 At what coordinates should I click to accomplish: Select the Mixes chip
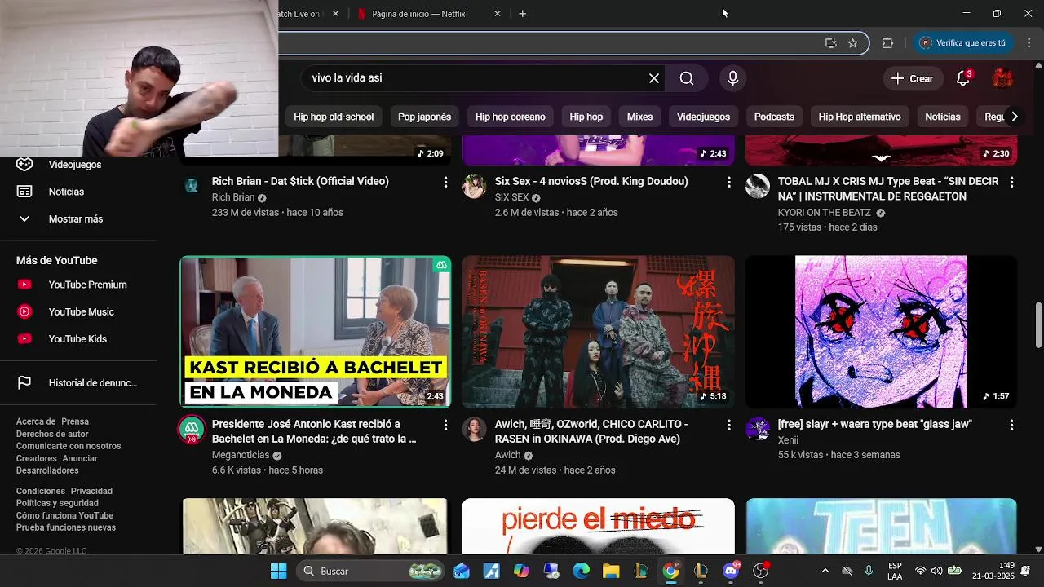click(x=639, y=117)
